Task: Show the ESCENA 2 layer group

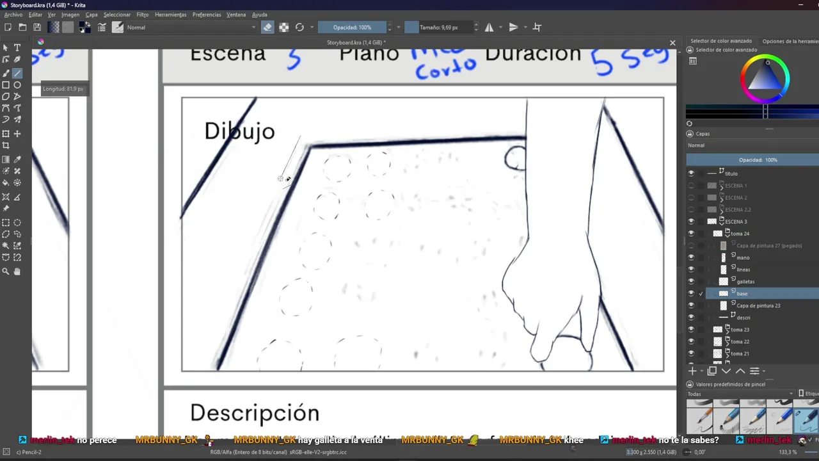Action: 690,198
